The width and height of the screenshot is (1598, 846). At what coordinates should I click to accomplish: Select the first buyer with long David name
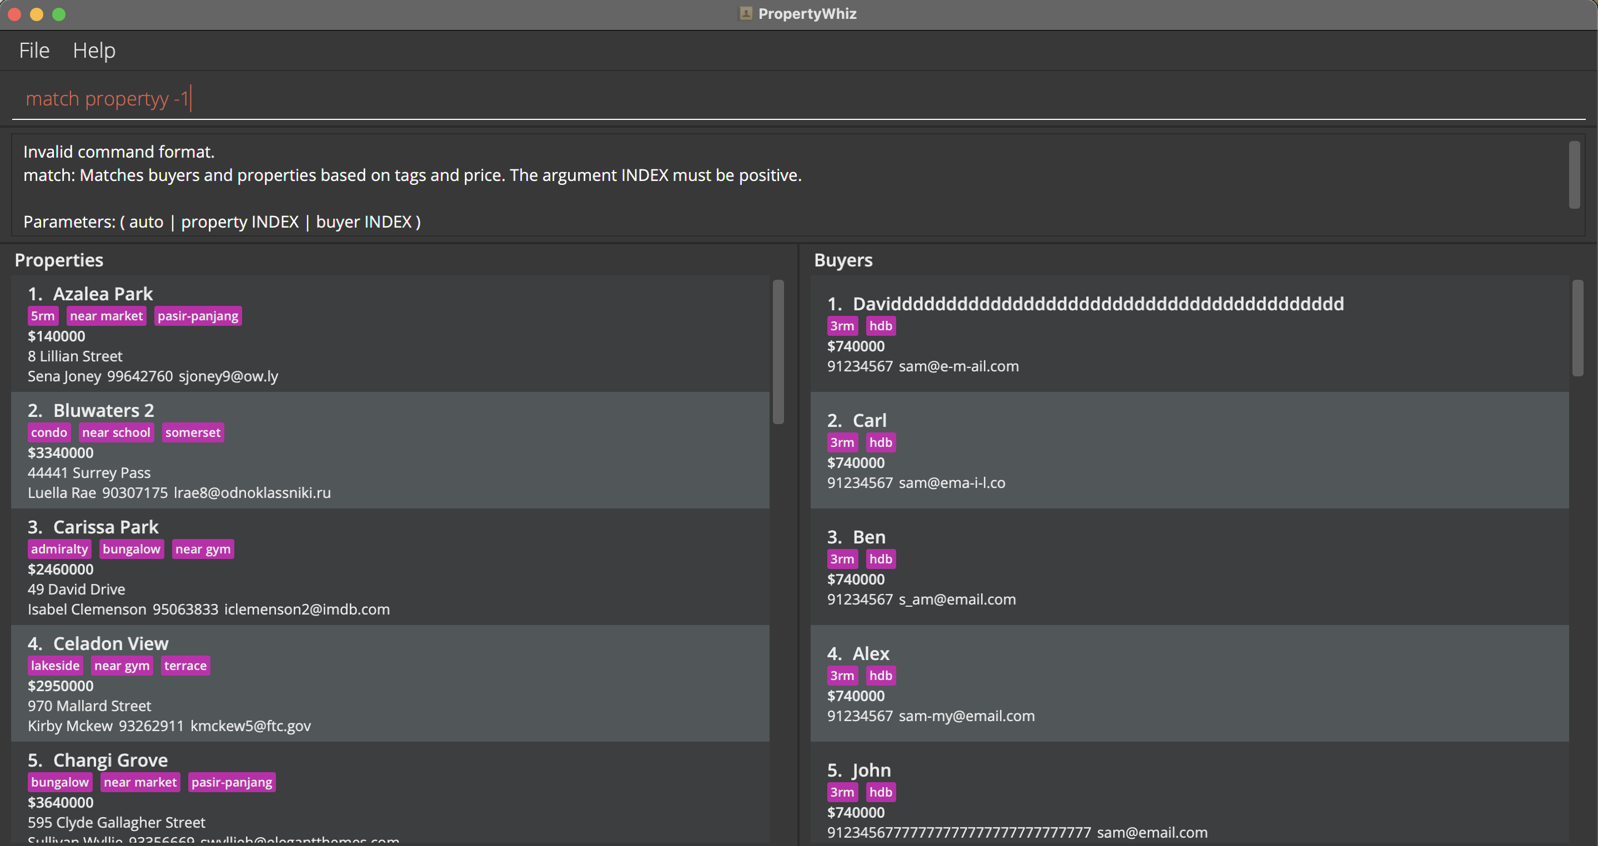tap(1189, 334)
